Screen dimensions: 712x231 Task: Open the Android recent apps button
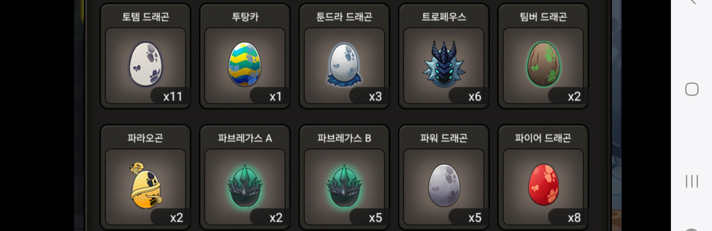tap(692, 181)
